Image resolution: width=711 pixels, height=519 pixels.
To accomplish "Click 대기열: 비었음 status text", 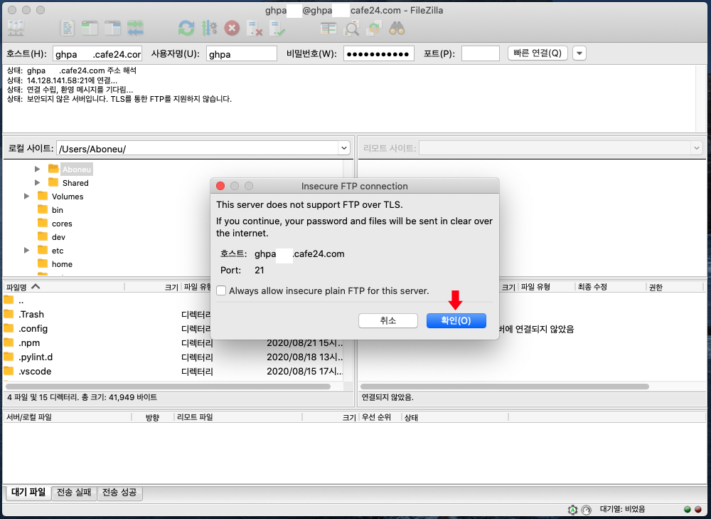I will [622, 510].
